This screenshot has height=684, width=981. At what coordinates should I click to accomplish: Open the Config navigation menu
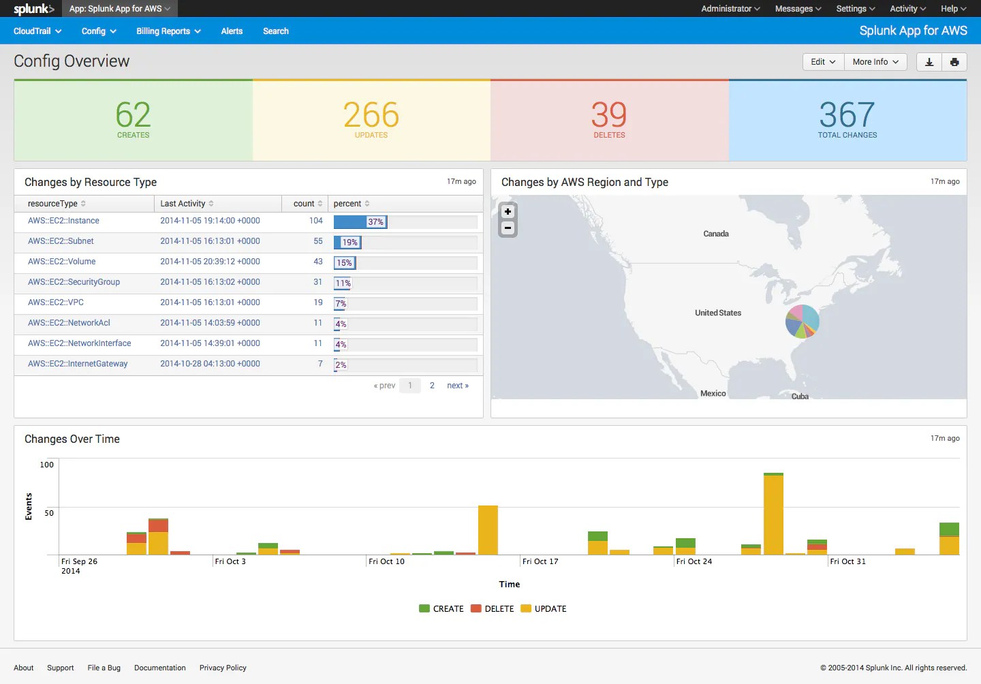point(99,31)
